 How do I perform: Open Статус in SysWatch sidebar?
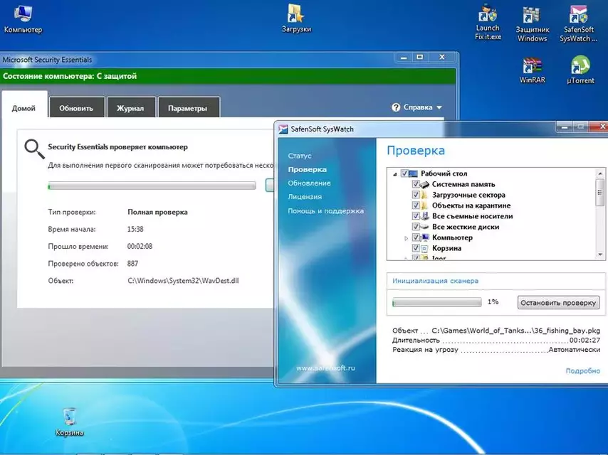click(299, 156)
